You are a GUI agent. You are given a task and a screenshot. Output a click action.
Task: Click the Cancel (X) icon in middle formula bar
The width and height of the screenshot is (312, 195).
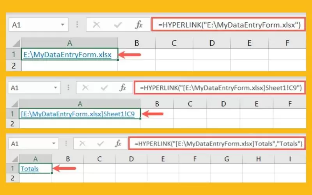pos(85,87)
